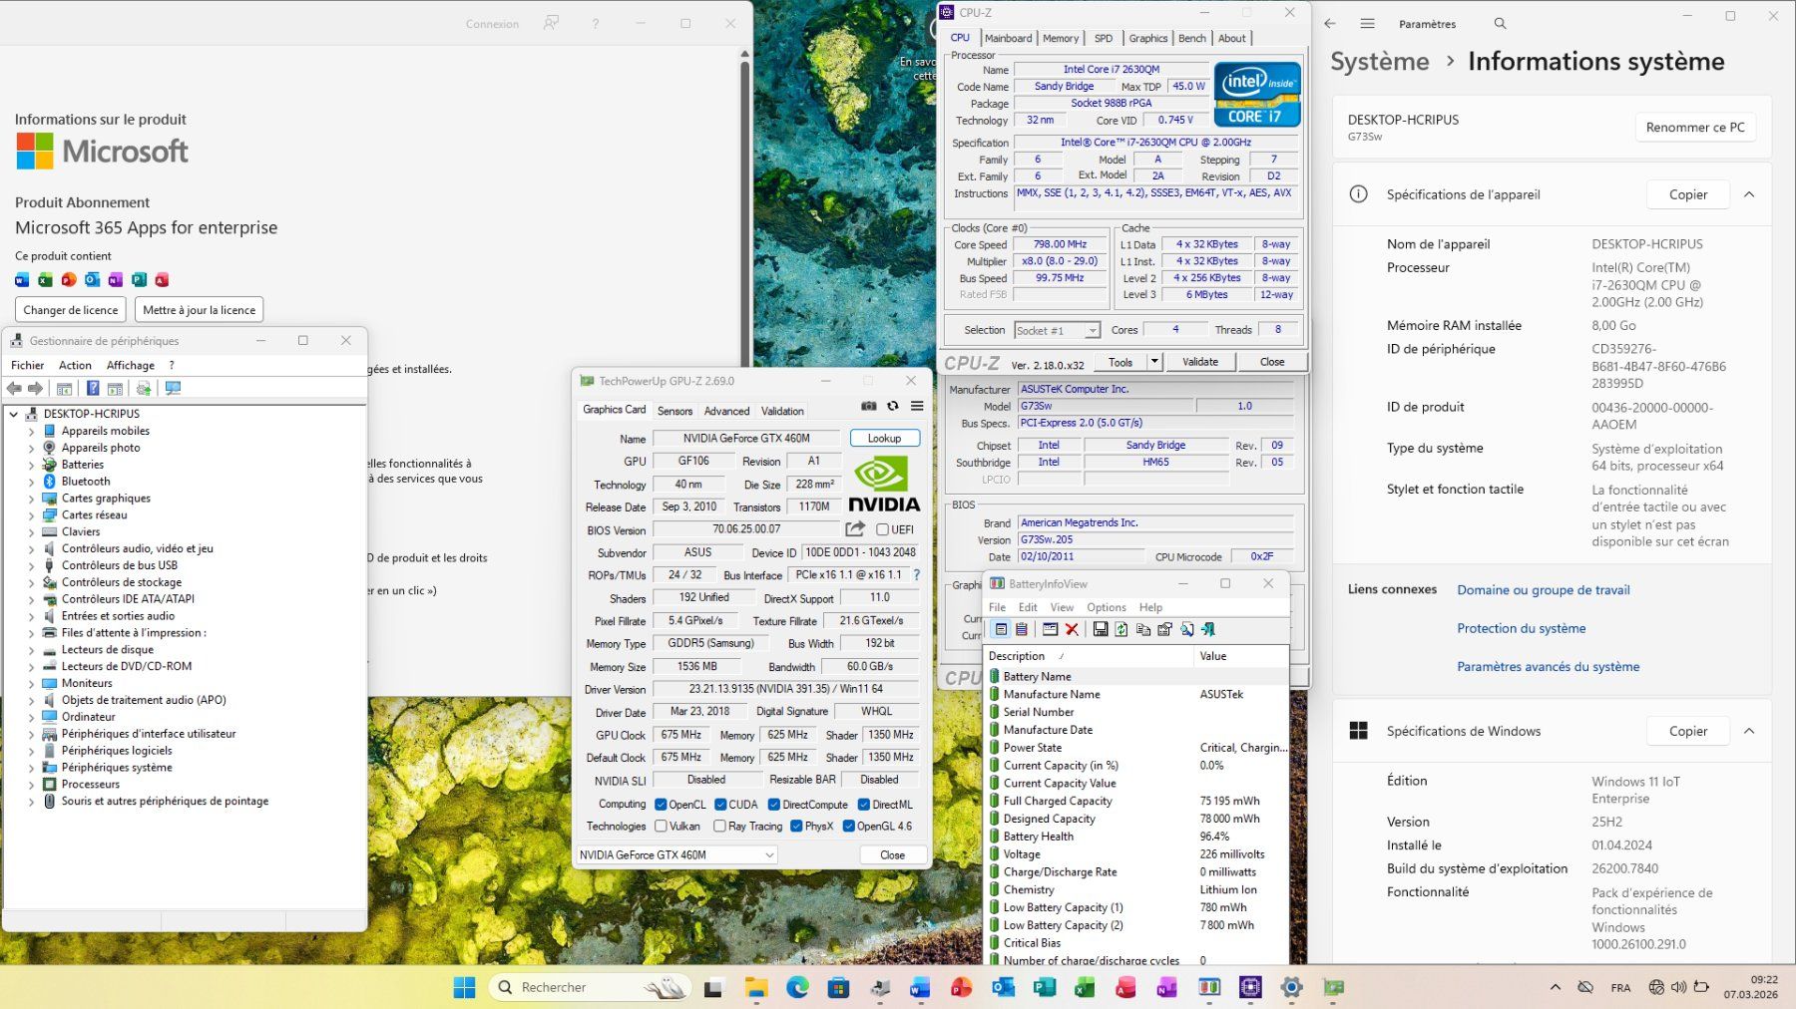
Task: Switch to the Sensors tab in GPU-Z
Action: (674, 411)
